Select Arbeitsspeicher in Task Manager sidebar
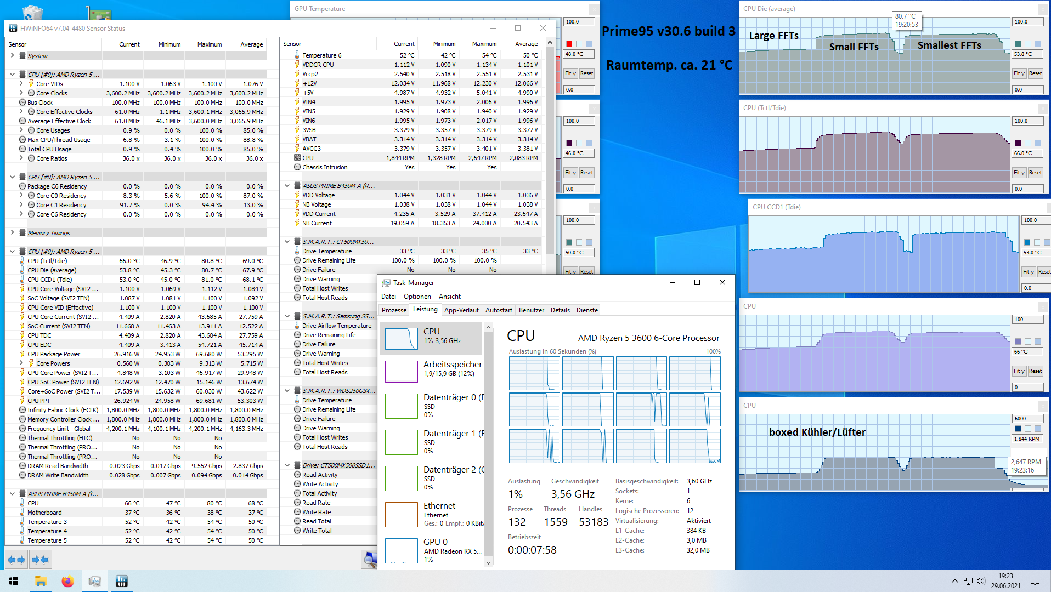1051x592 pixels. click(x=432, y=371)
